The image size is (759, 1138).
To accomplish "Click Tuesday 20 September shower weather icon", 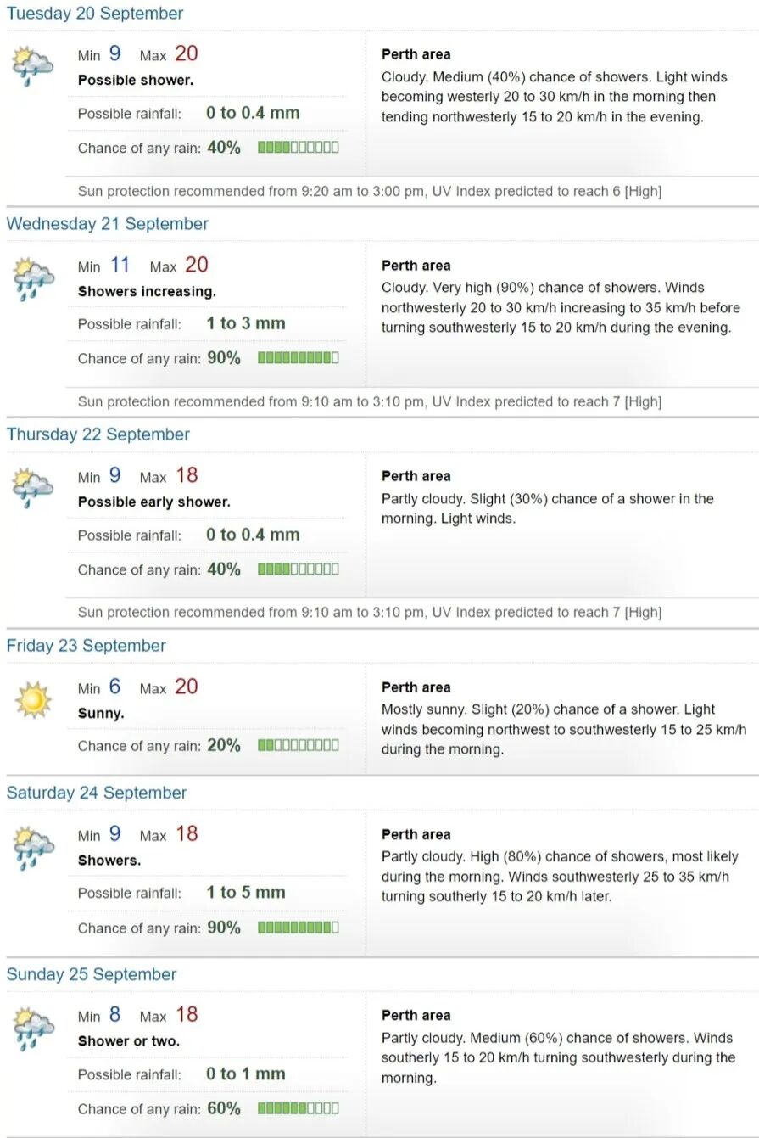I will coord(32,66).
